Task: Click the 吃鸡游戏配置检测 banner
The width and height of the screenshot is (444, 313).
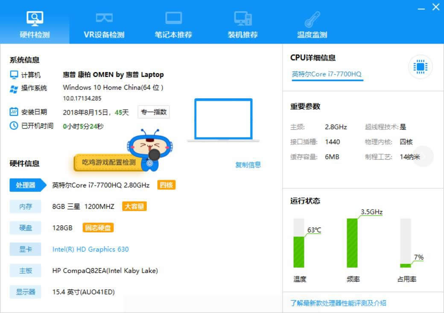Action: (x=109, y=162)
